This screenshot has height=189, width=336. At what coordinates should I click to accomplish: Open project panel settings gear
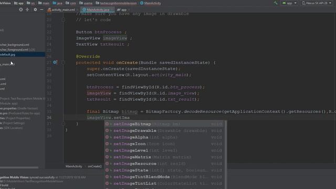(35, 9)
